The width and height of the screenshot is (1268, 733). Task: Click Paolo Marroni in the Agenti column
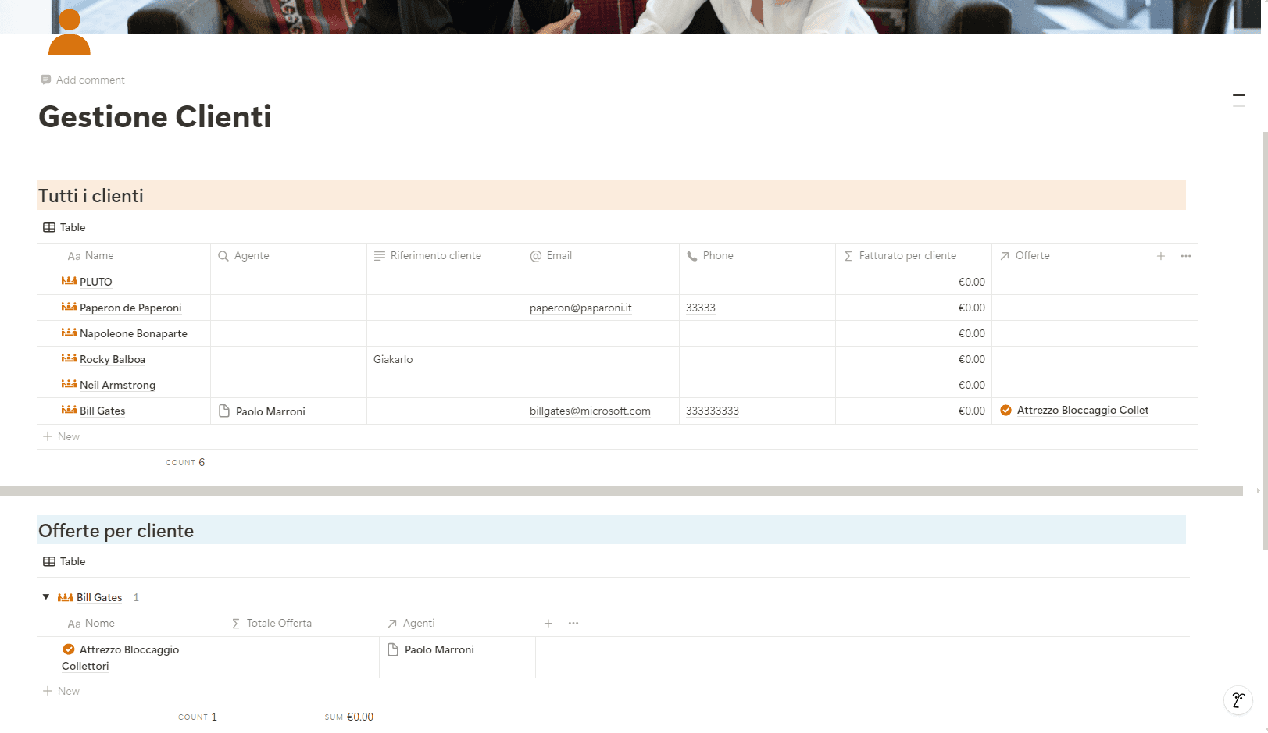(439, 649)
